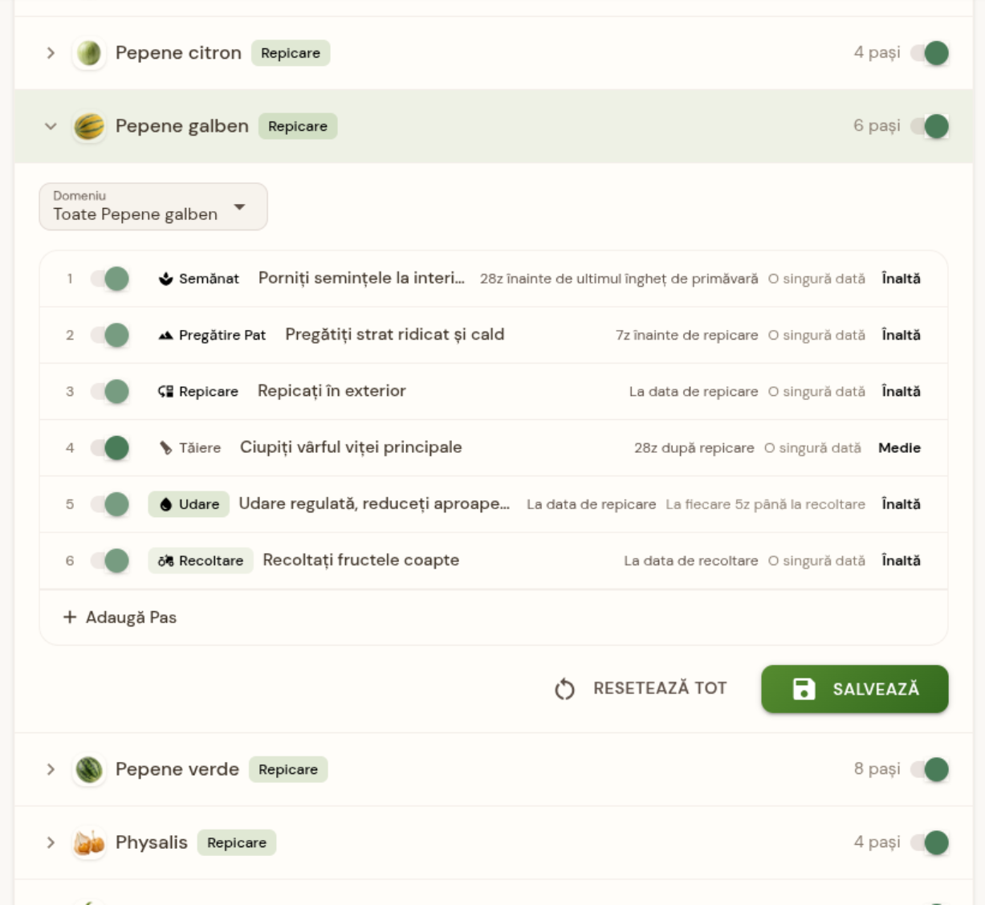
Task: Click the 'Înaltă' priority in step 1
Action: coord(901,279)
